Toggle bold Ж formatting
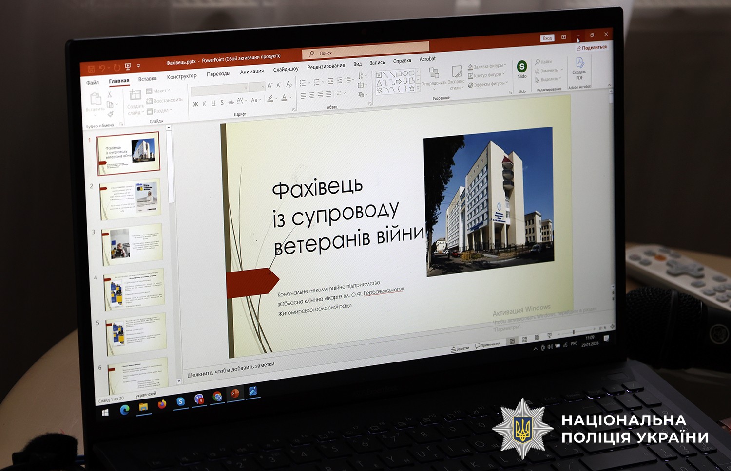Screen dimensions: 731x471 [x=195, y=104]
